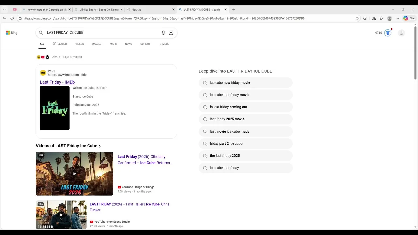This screenshot has height=235, width=418.
Task: Open the browser profile avatar
Action: coord(389,18)
